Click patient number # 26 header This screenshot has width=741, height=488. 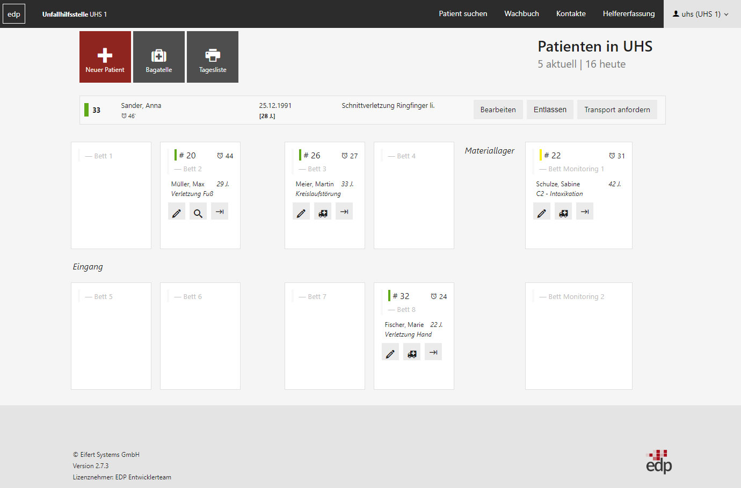(x=312, y=156)
